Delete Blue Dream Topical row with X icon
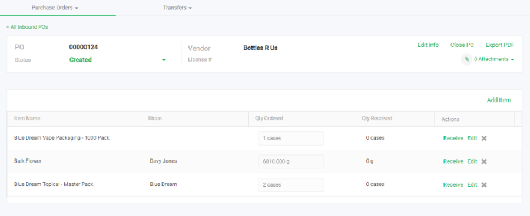The height and width of the screenshot is (216, 530). point(484,185)
